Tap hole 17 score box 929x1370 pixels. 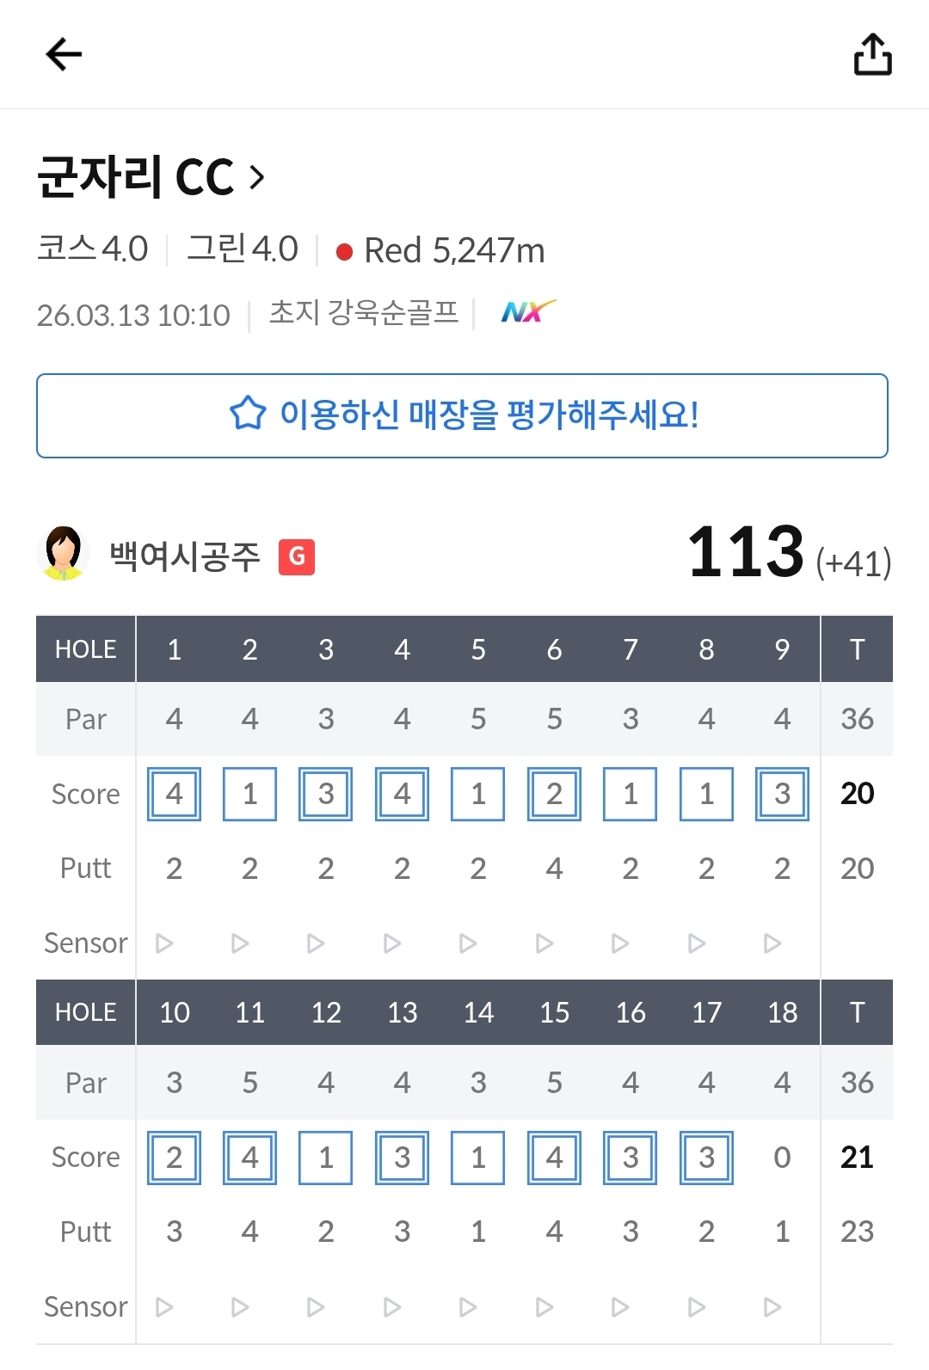[x=706, y=1158]
